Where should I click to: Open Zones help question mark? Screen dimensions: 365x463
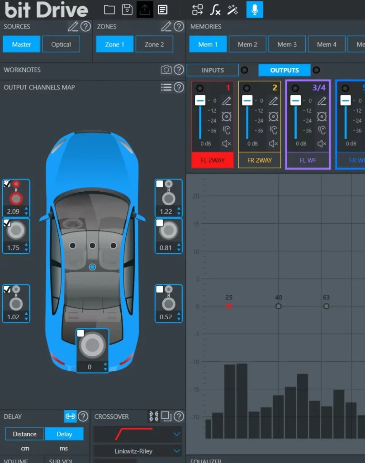179,27
